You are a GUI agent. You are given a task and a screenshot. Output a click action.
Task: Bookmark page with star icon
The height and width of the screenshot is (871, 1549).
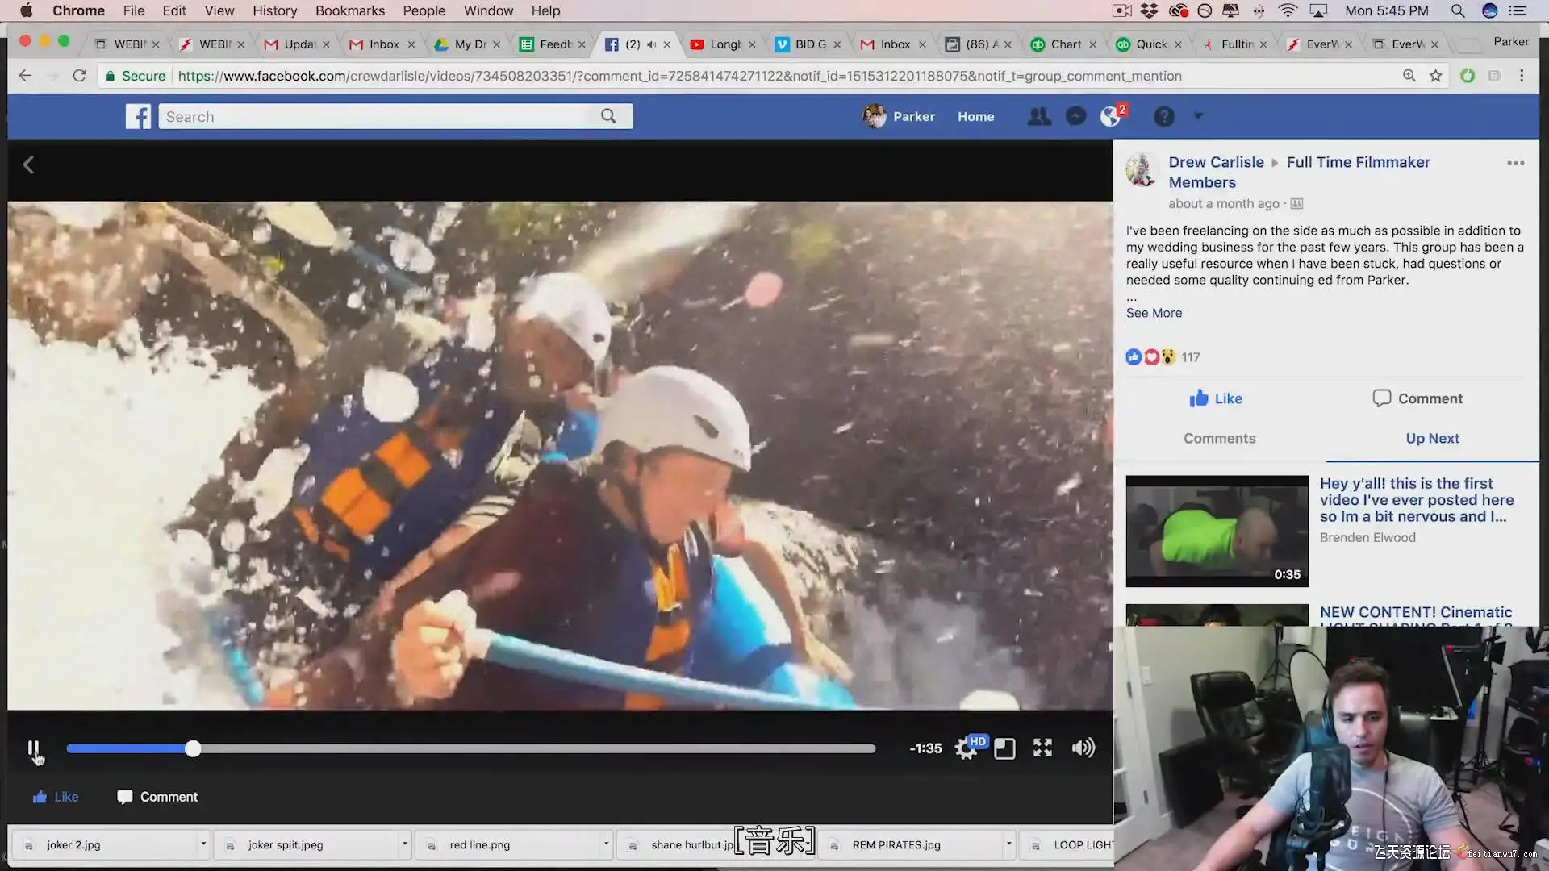[x=1435, y=76]
